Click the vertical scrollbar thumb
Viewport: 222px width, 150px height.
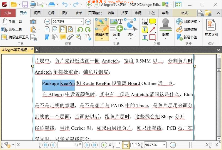(x=219, y=70)
